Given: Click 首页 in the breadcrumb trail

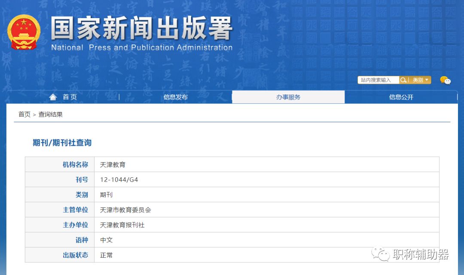Looking at the screenshot, I should pyautogui.click(x=24, y=114).
